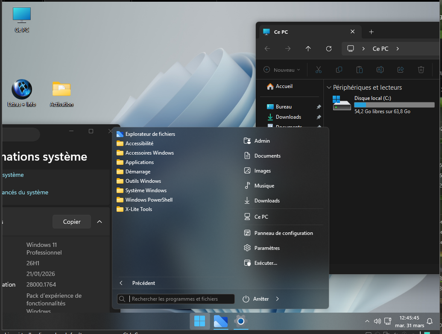The height and width of the screenshot is (334, 442).
Task: Unpin Bureau from the explorer sidebar
Action: click(319, 106)
